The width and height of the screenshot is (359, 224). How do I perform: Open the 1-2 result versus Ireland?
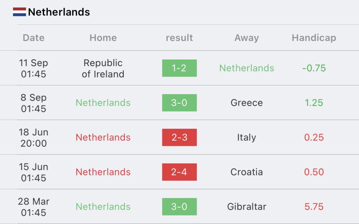coord(179,68)
